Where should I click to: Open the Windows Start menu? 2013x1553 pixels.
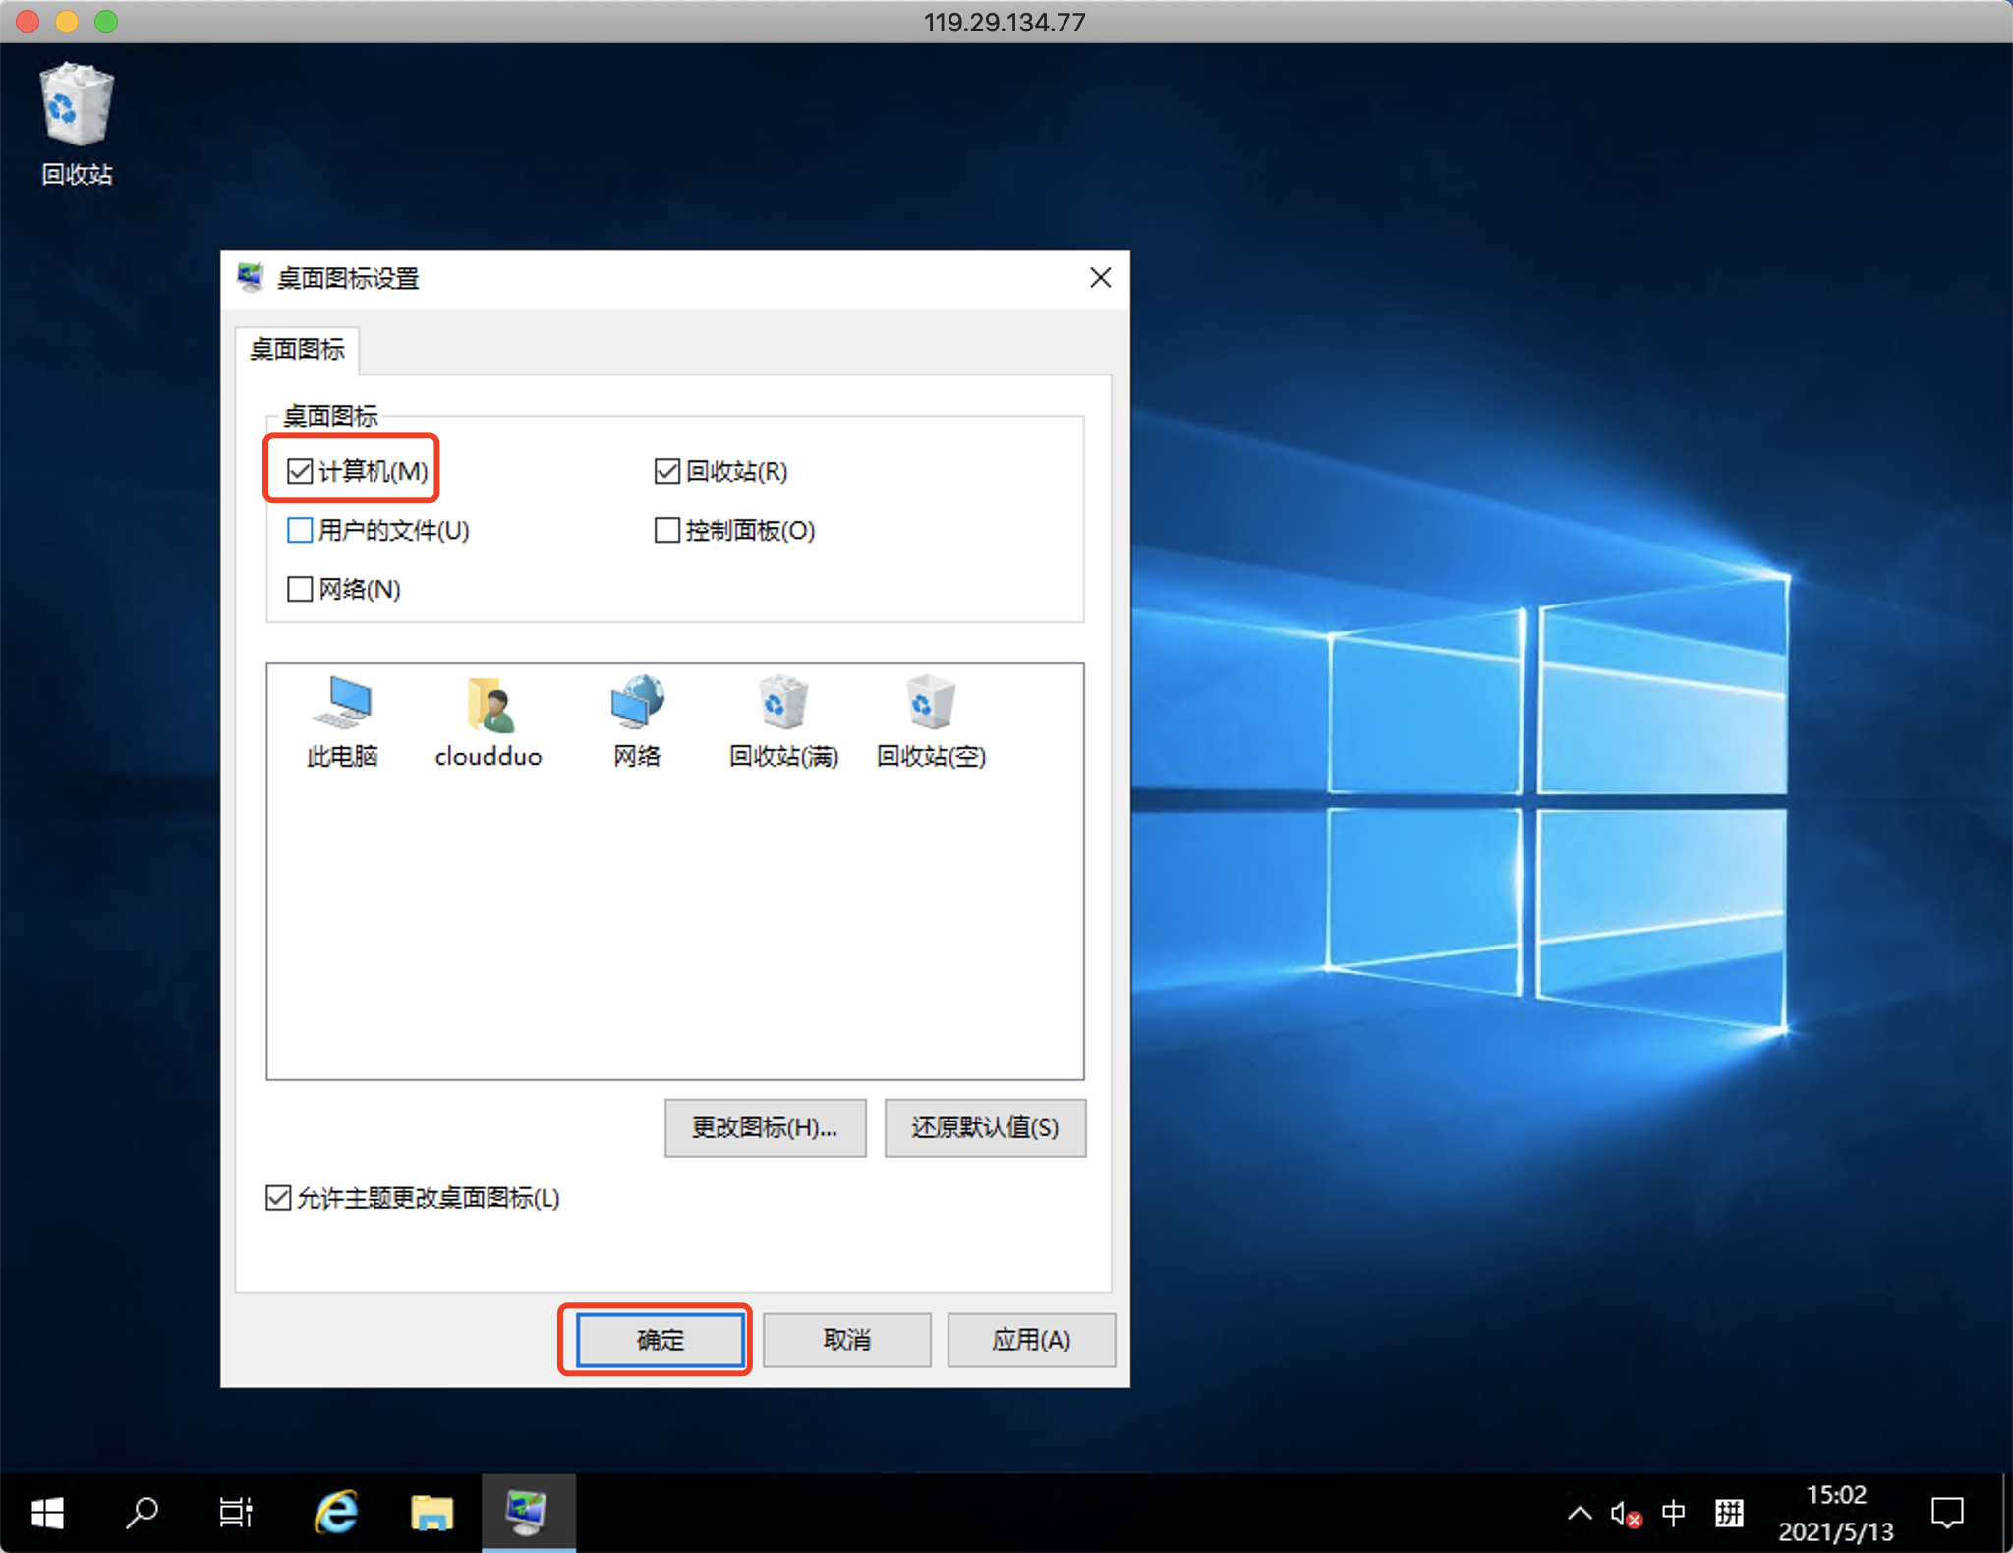pyautogui.click(x=47, y=1513)
